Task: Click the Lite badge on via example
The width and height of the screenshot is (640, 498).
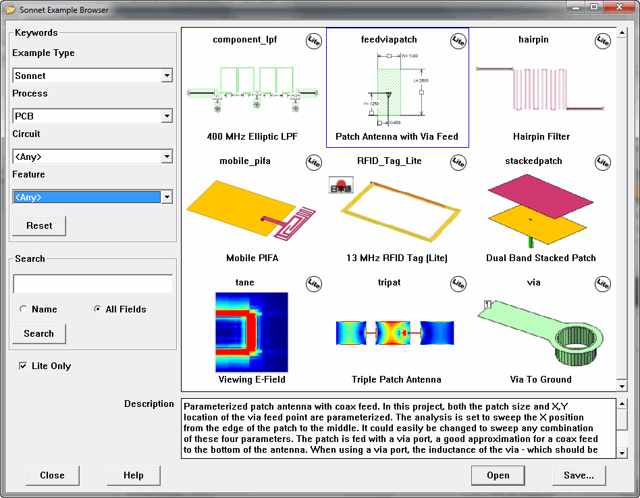Action: click(x=602, y=283)
